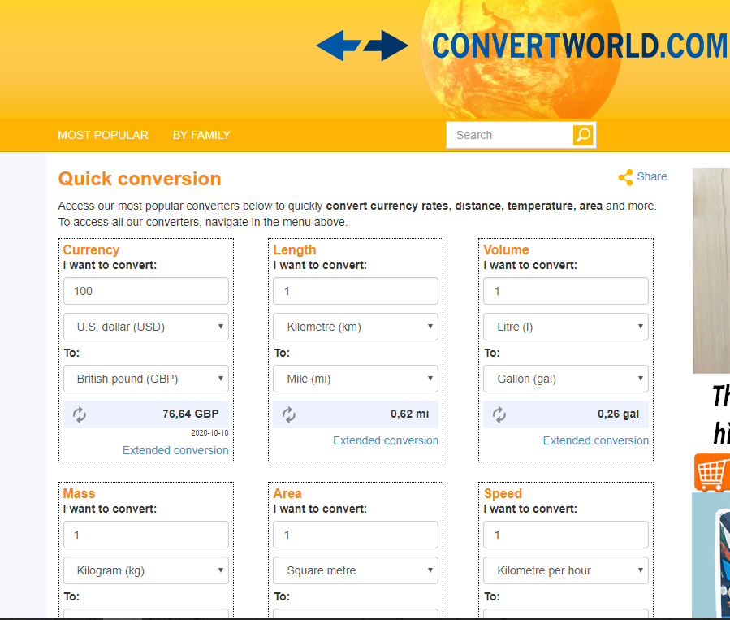Click the Speed section heading
Image resolution: width=730 pixels, height=620 pixels.
click(x=503, y=493)
